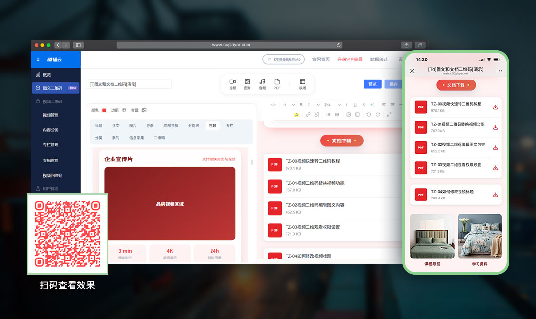Viewport: 536px width, 319px height.
Task: Click the redo icon in editor
Action: pyautogui.click(x=378, y=115)
